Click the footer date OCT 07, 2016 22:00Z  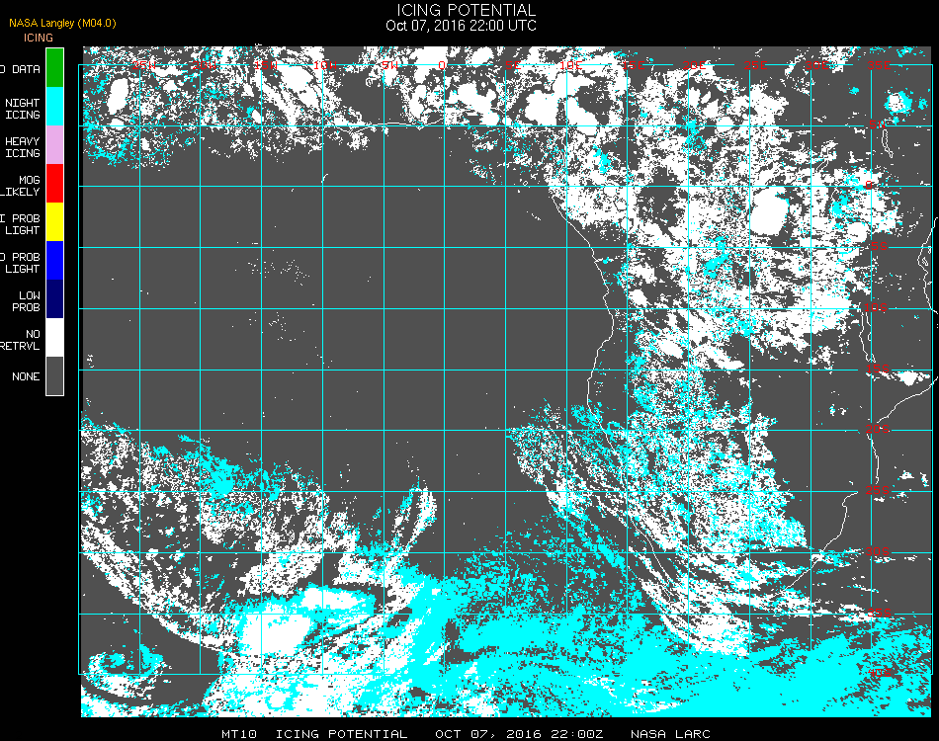[x=519, y=734]
